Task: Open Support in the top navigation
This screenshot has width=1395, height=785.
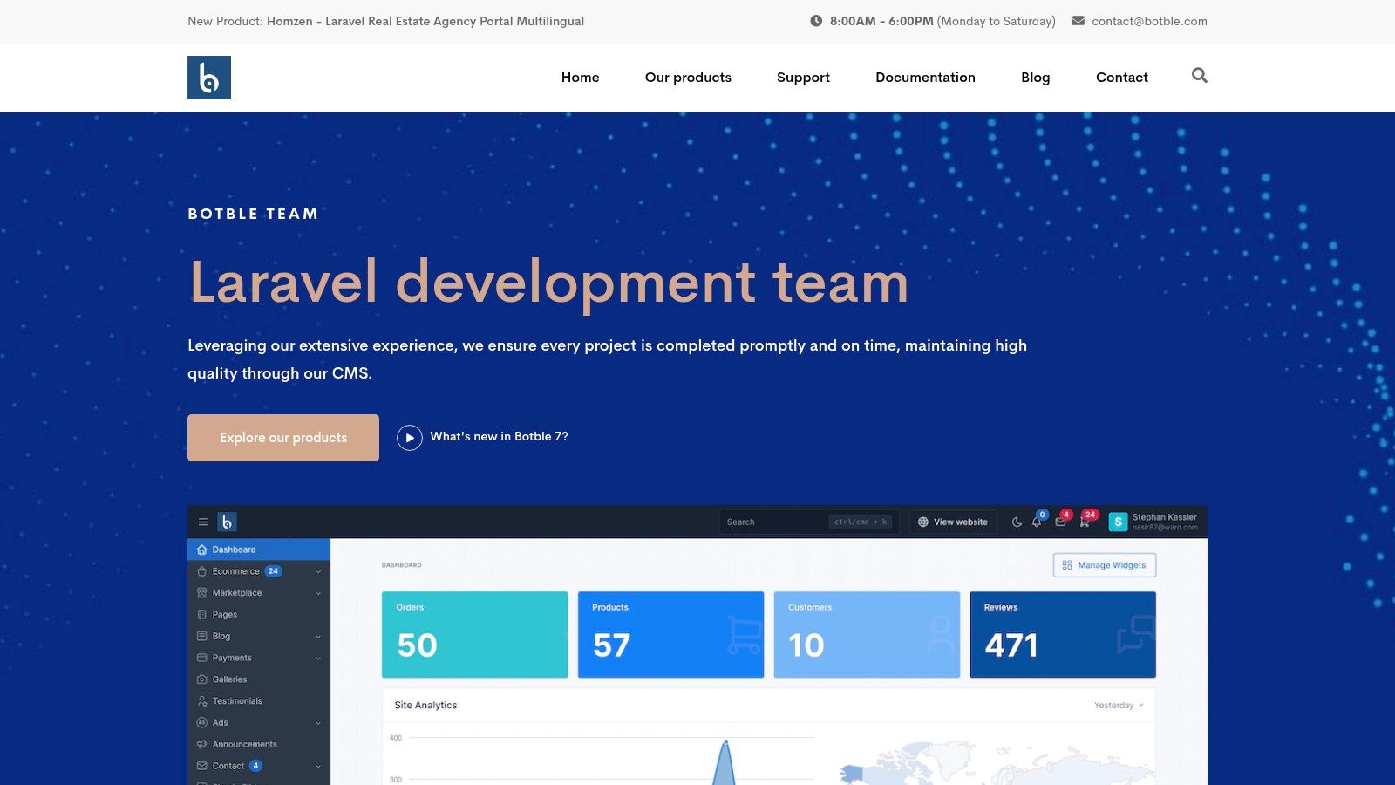Action: click(803, 78)
